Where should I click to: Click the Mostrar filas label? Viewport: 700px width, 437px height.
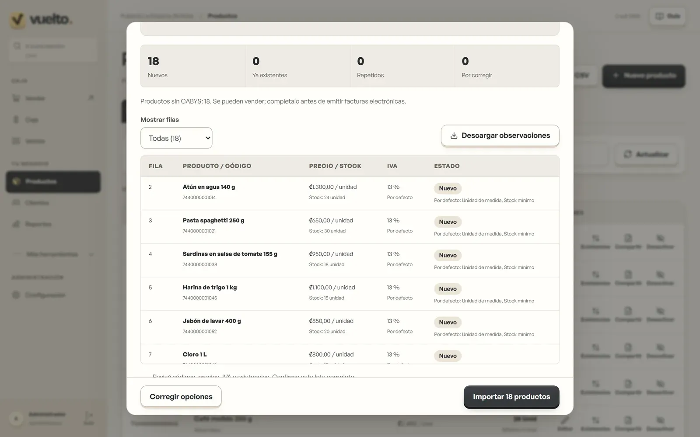point(160,120)
